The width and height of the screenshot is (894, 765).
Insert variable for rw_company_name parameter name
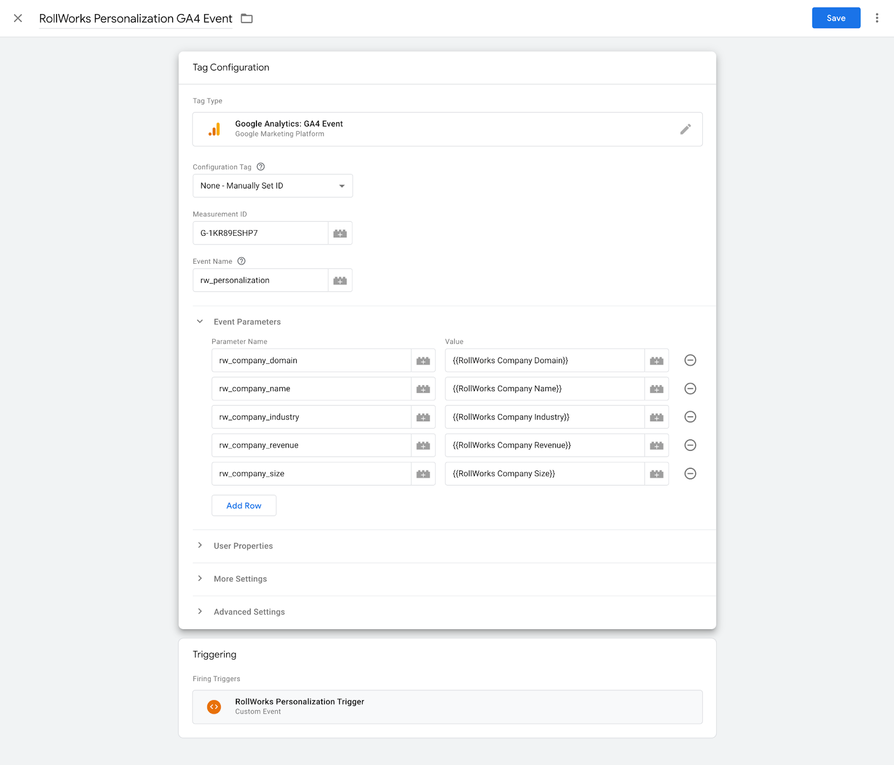point(424,388)
